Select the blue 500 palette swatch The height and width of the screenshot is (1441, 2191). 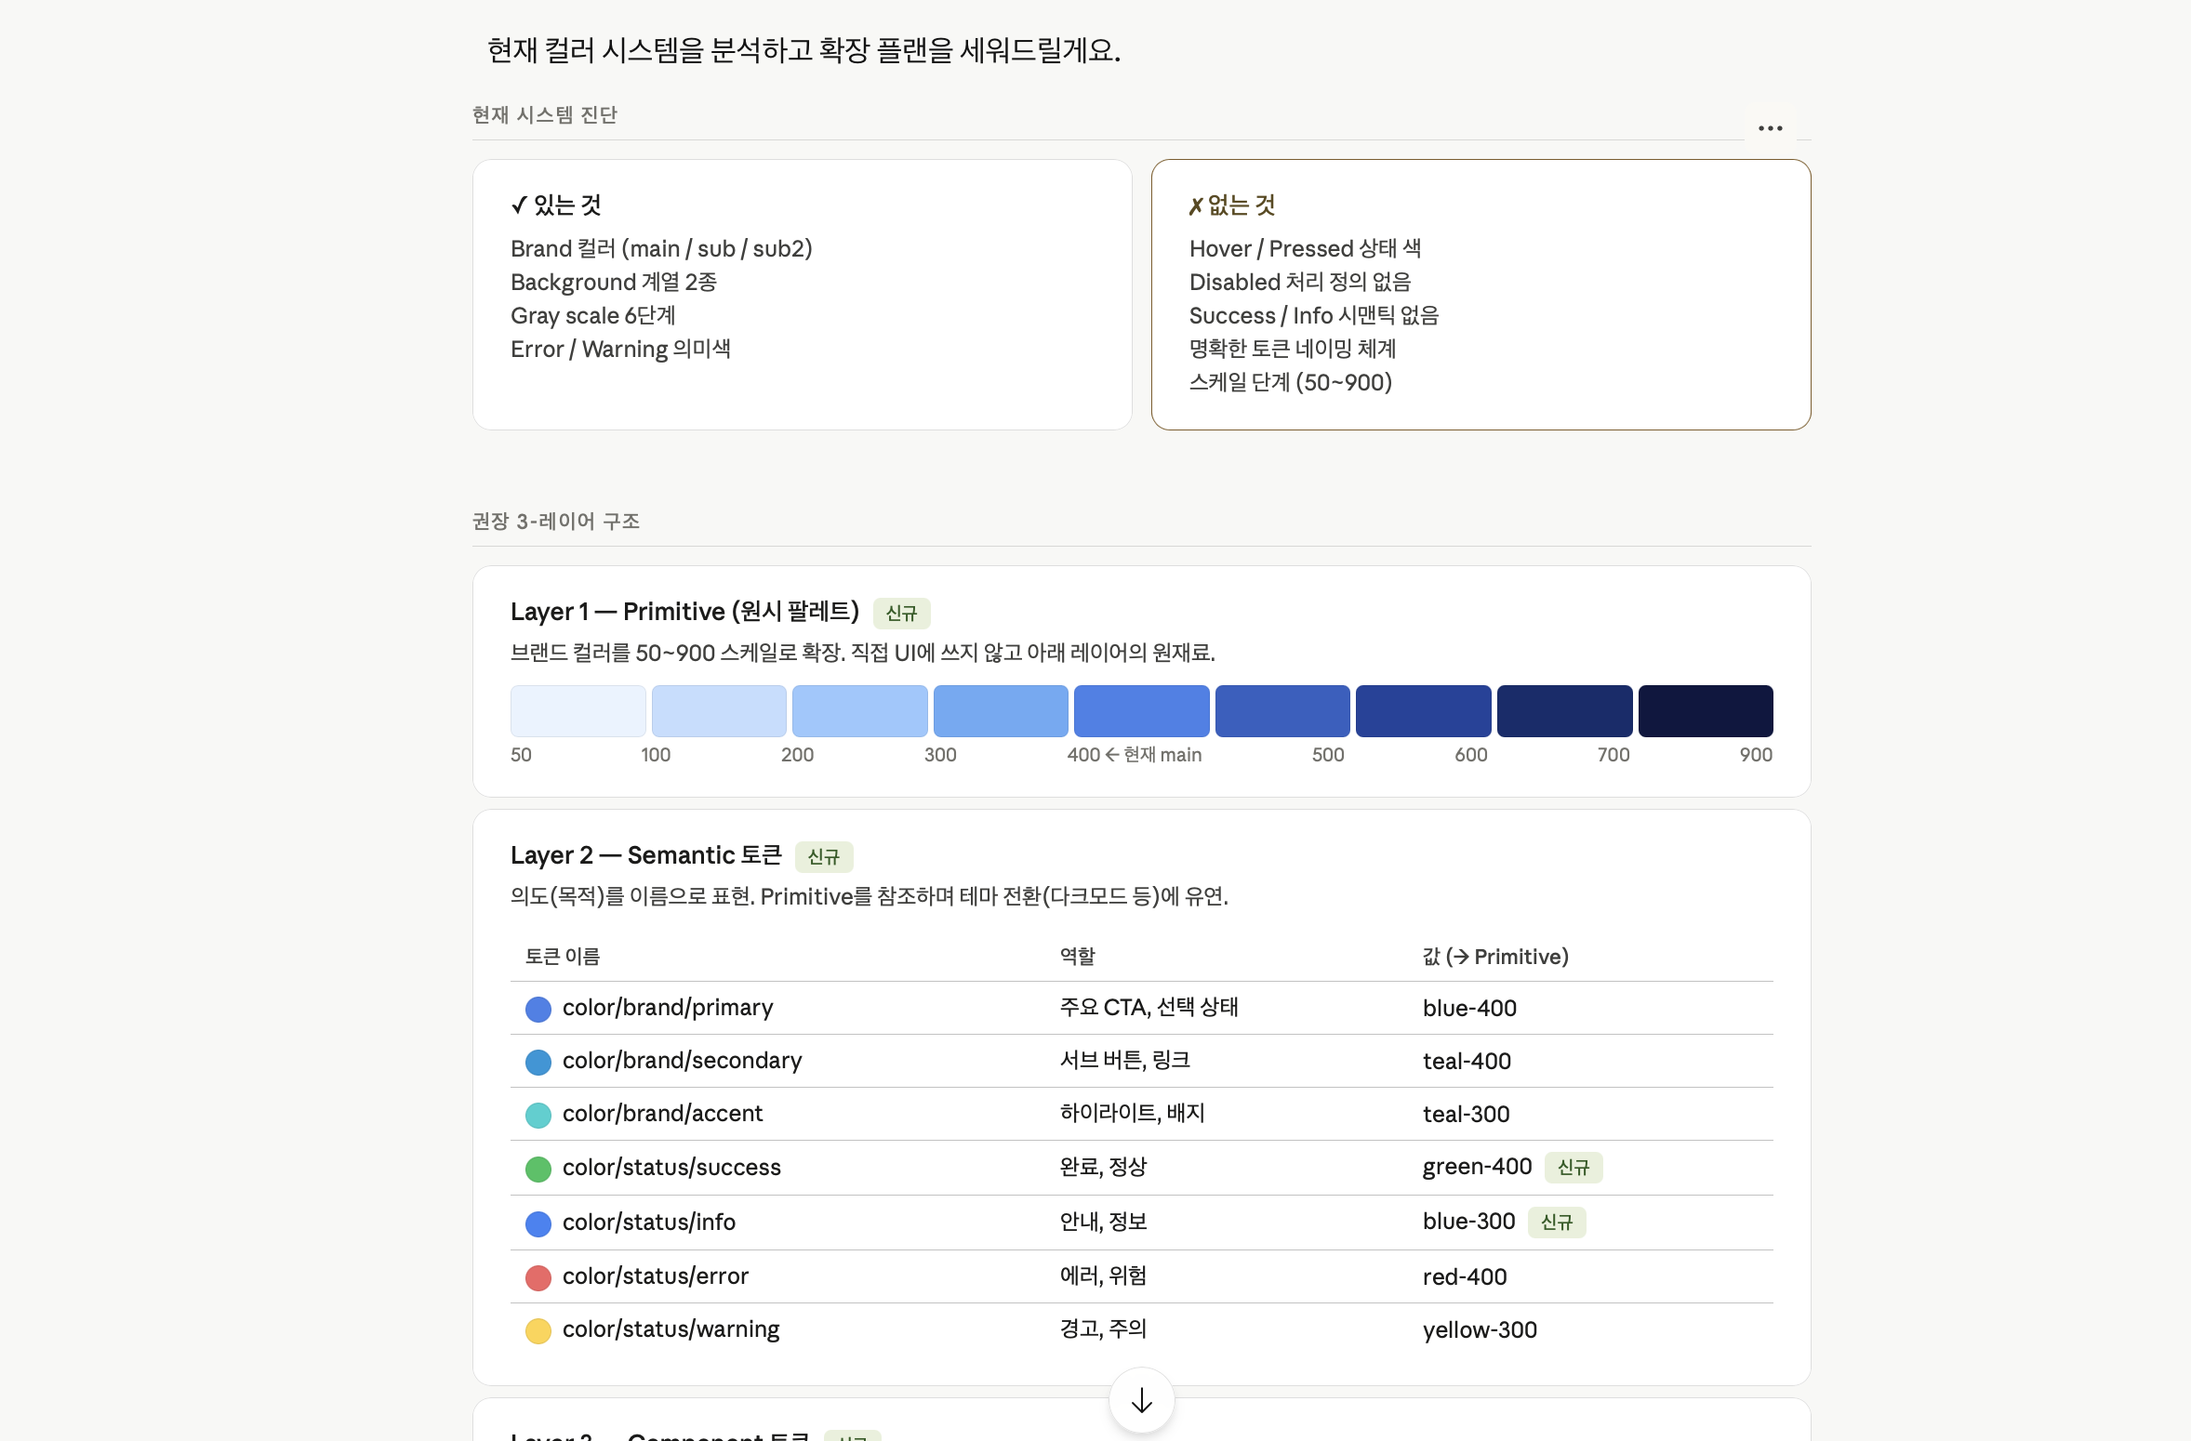pyautogui.click(x=1282, y=711)
